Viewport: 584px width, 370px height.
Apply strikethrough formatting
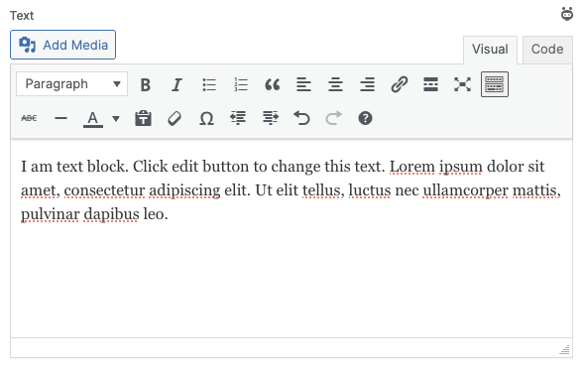29,118
